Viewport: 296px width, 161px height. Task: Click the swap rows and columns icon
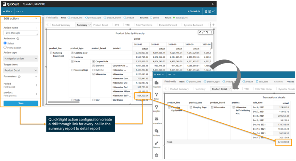[207, 32]
